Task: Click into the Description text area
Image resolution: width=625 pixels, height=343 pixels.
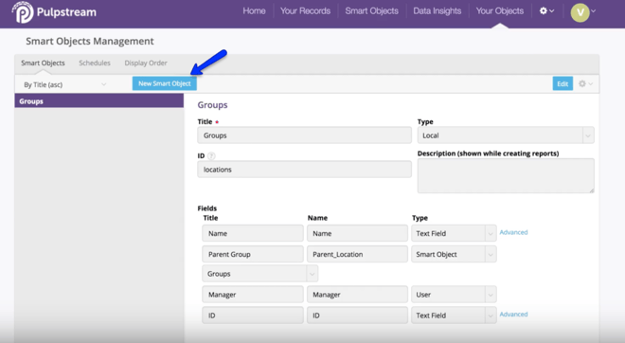Action: click(x=506, y=176)
